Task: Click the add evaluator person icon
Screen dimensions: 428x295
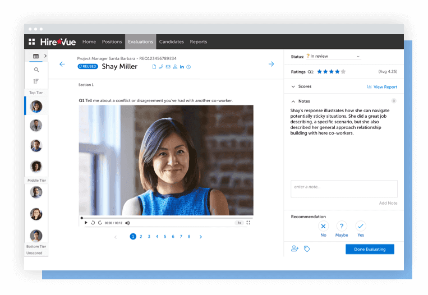Action: pos(295,248)
